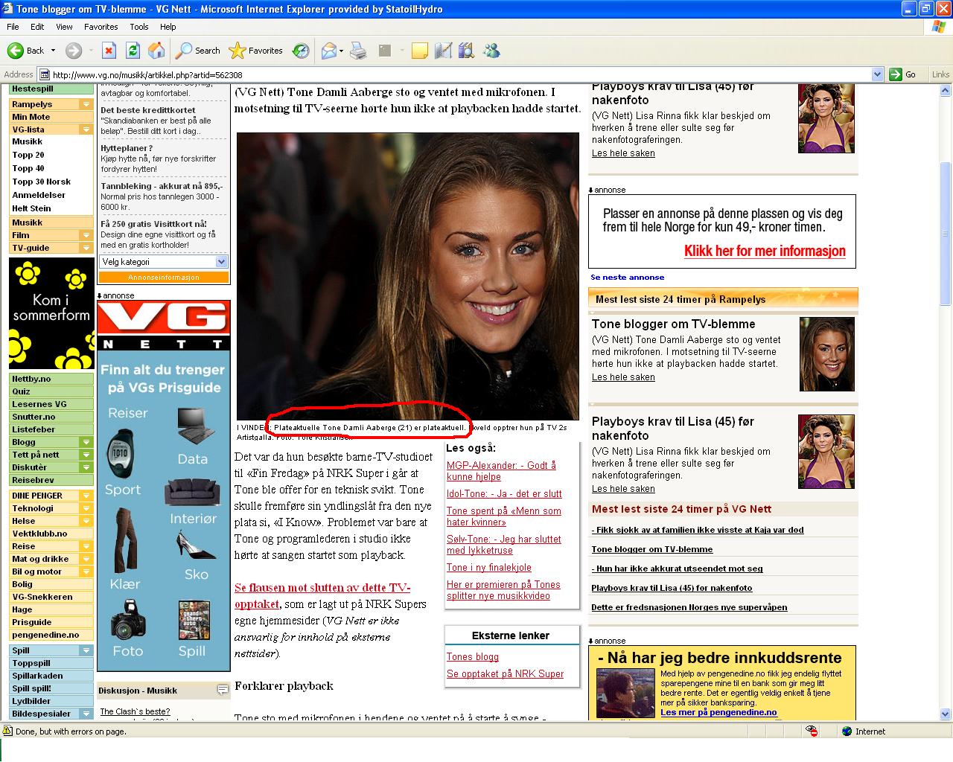Refresh the page with the green arrows icon
The image size is (953, 762).
(x=133, y=51)
